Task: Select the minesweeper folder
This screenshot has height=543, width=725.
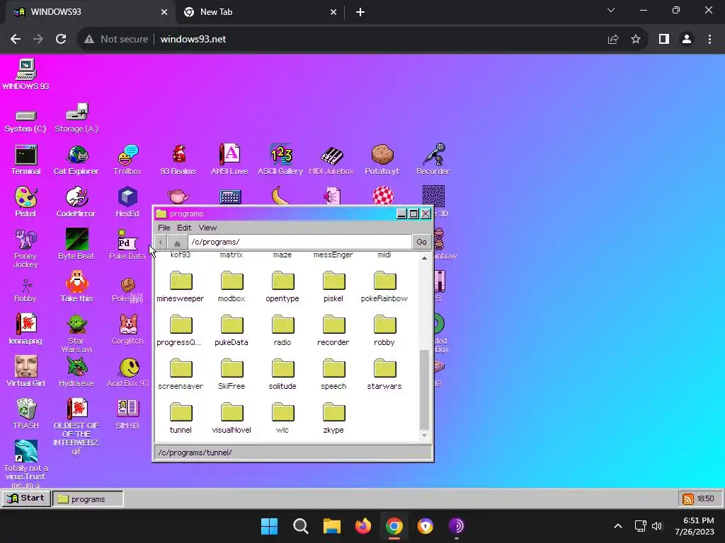Action: pos(181,286)
